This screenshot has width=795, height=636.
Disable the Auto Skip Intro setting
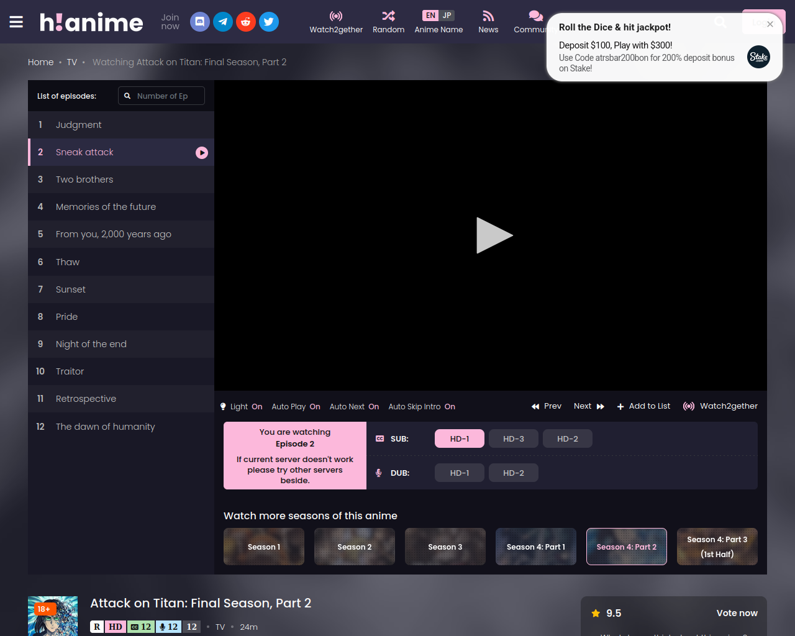pos(422,407)
